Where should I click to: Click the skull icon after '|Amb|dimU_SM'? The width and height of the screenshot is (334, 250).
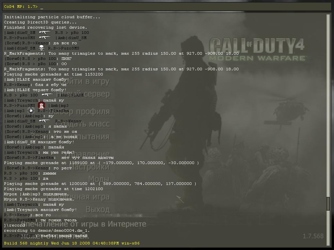tap(41, 48)
